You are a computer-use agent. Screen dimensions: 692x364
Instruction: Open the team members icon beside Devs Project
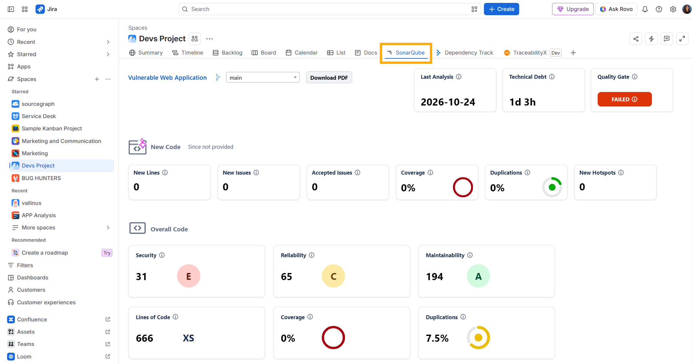194,39
